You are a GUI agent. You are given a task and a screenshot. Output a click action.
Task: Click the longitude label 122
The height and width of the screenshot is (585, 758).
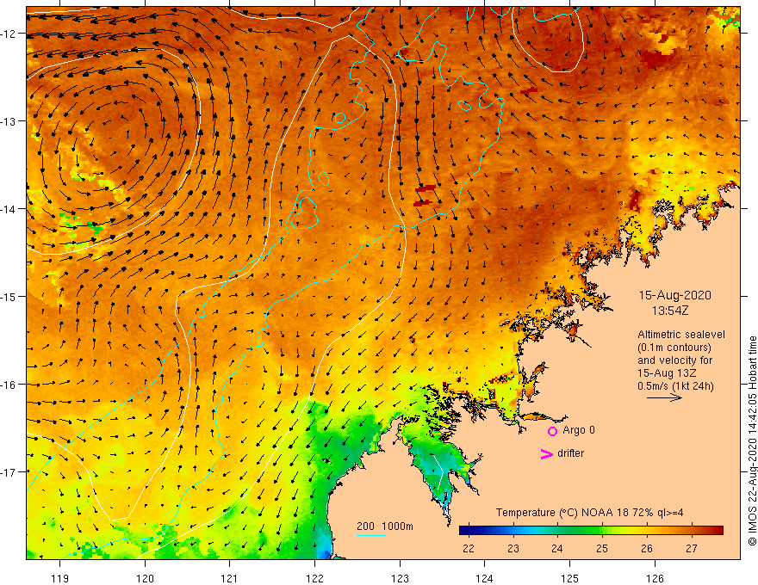(314, 578)
